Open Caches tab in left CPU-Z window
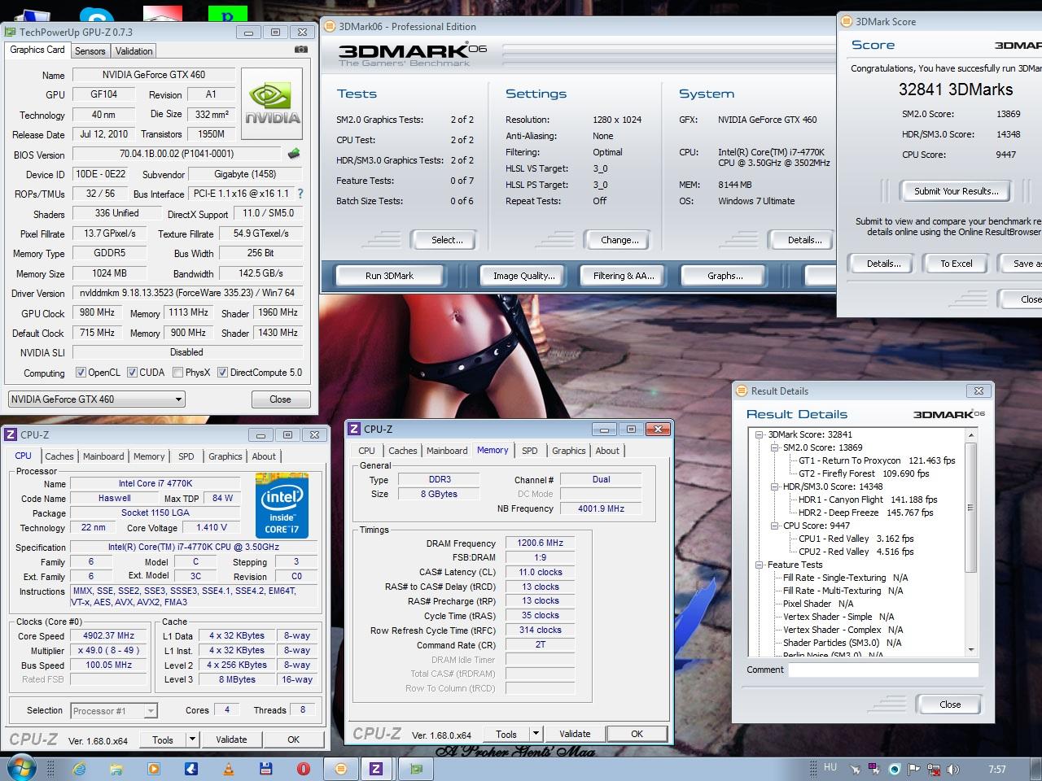Image resolution: width=1042 pixels, height=781 pixels. tap(59, 456)
